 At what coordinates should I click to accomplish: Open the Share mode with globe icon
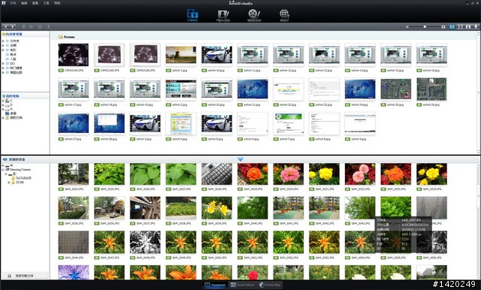click(284, 15)
